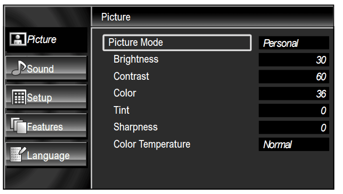
Task: Select the Picture Mode option
Action: coord(177,43)
